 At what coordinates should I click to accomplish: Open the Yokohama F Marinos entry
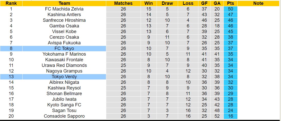(64, 54)
